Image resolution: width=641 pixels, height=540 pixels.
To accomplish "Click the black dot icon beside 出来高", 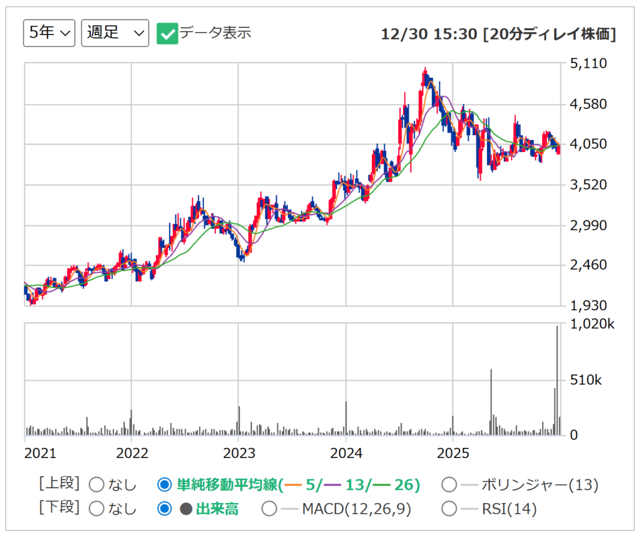I will point(186,509).
